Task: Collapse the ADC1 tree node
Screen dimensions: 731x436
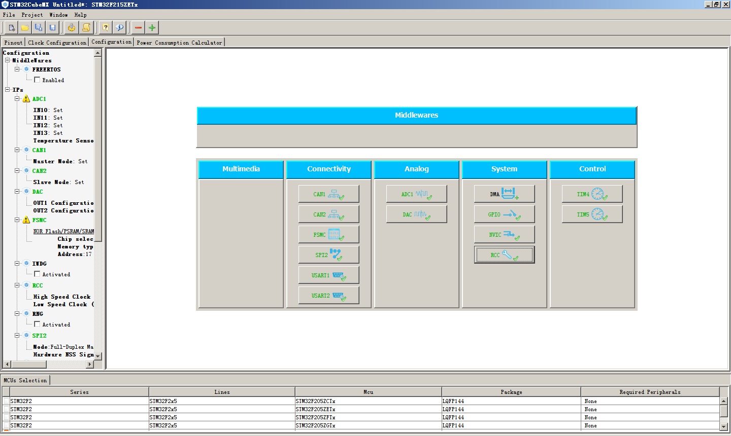Action: 17,99
